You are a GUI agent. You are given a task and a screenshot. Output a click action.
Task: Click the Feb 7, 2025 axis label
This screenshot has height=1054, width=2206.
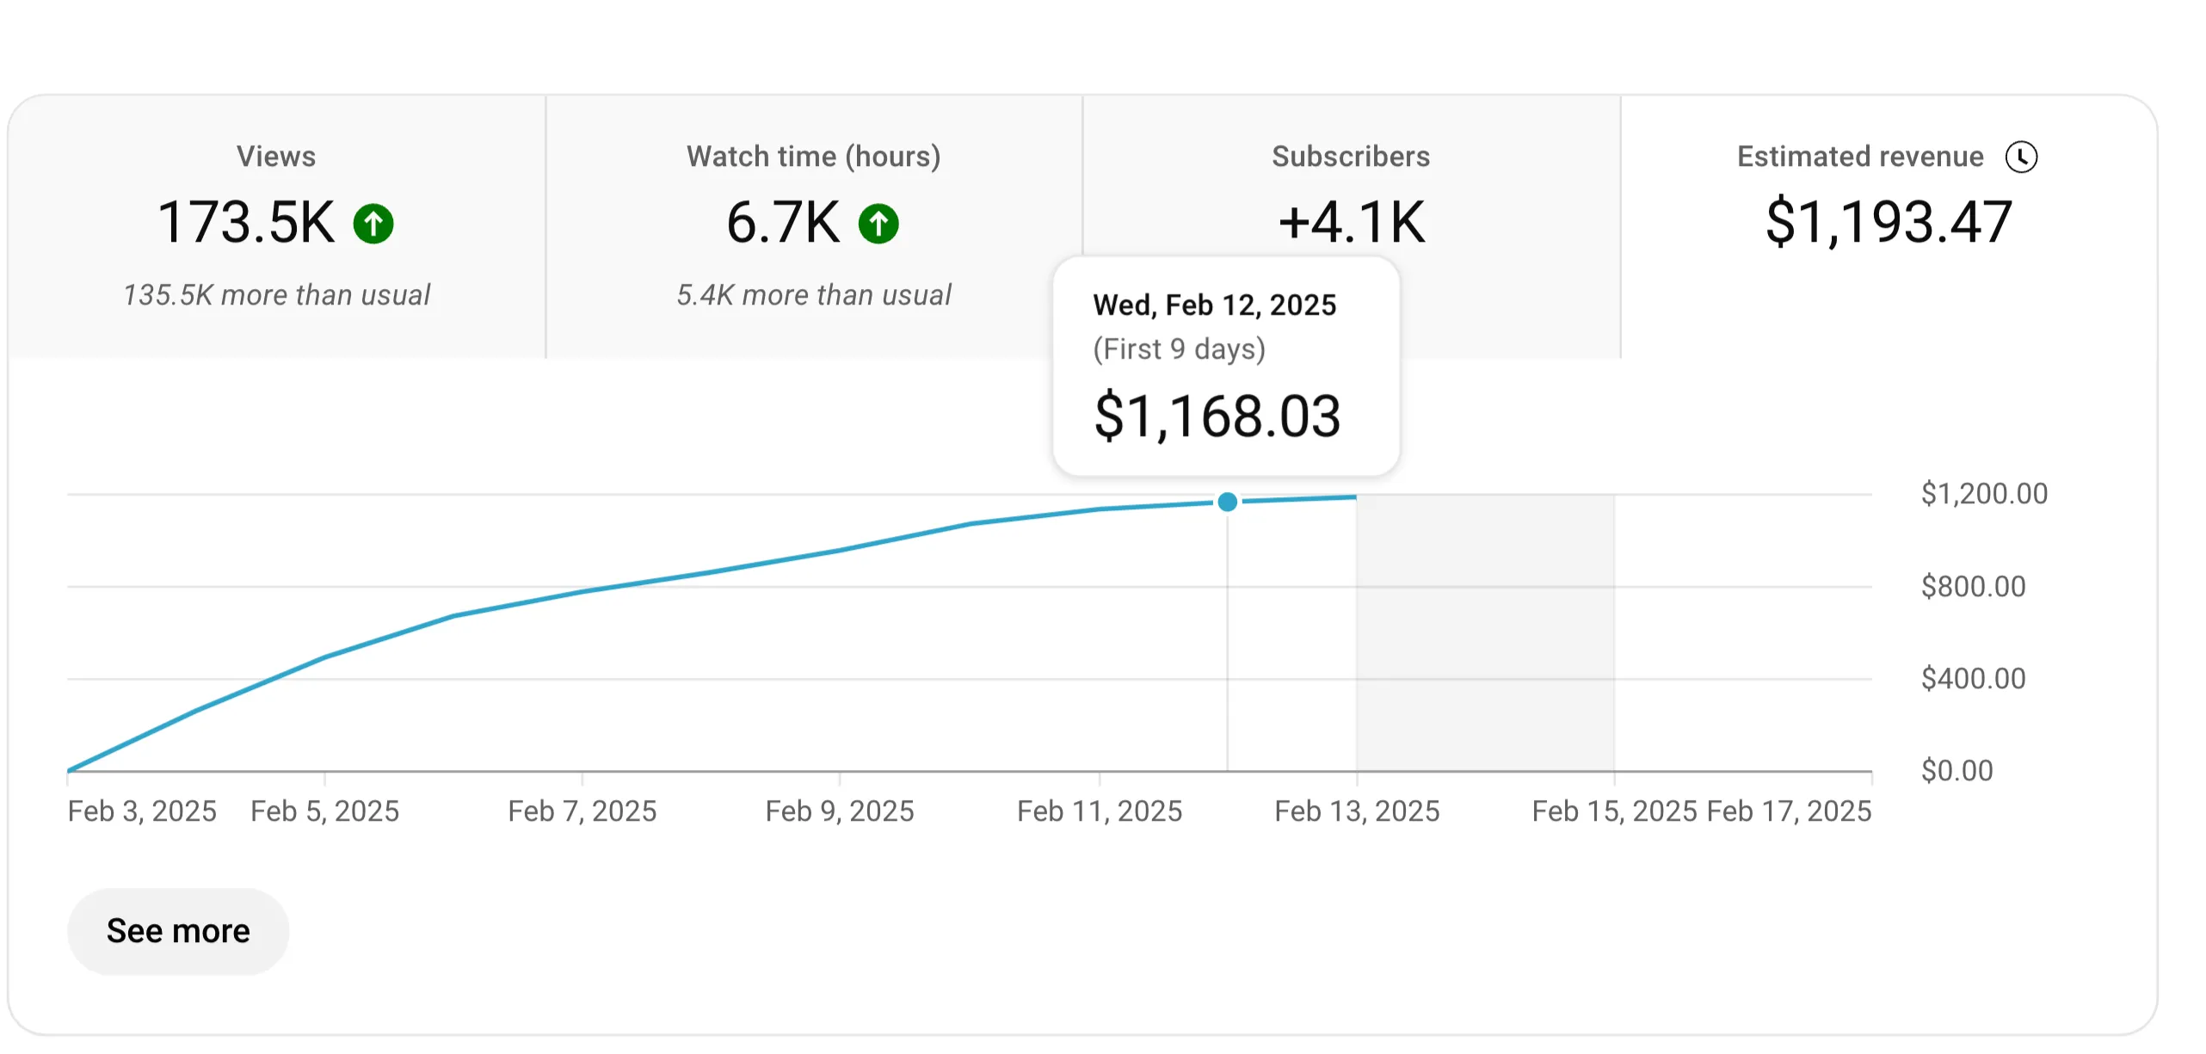582,811
